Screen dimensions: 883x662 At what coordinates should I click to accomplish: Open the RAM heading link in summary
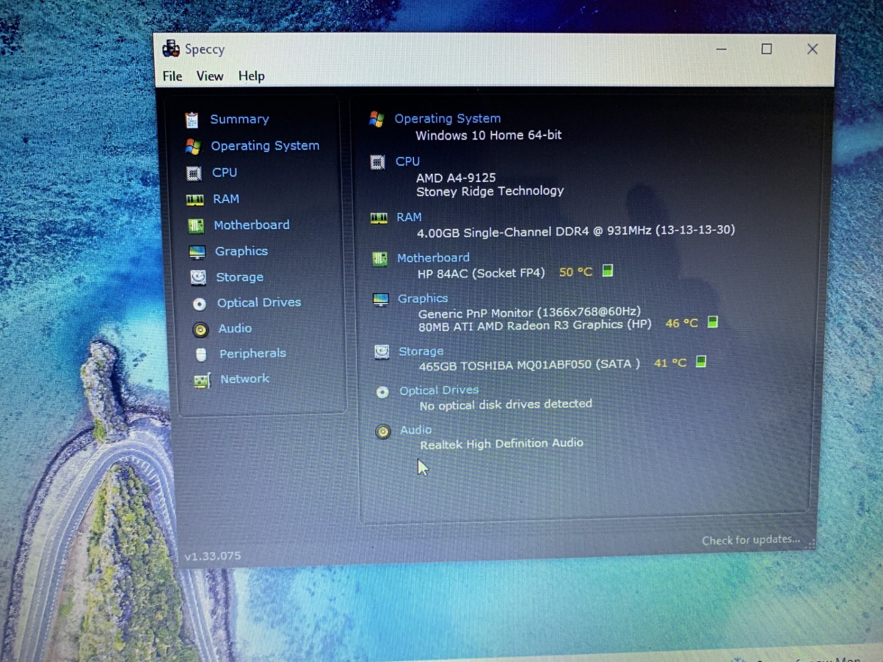pyautogui.click(x=409, y=217)
